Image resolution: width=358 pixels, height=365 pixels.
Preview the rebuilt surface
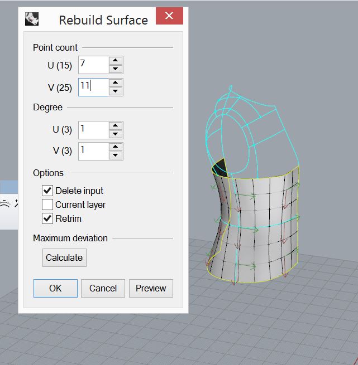click(x=151, y=288)
